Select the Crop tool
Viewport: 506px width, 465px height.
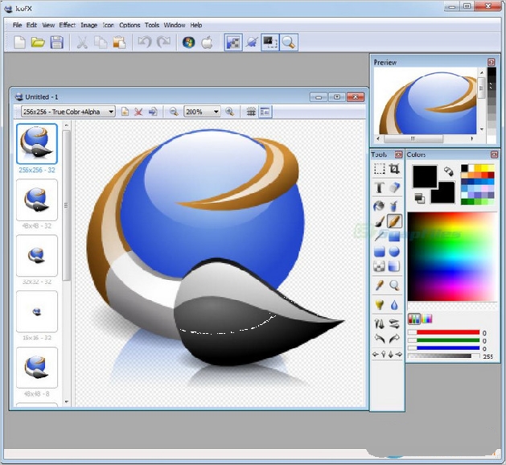coord(394,169)
